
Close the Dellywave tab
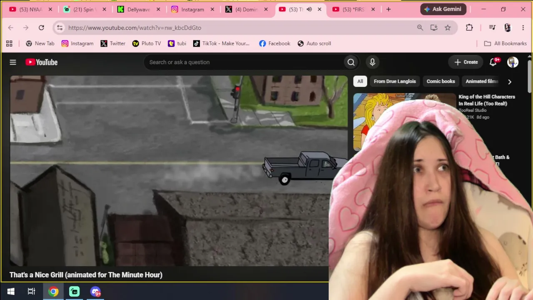coord(158,9)
